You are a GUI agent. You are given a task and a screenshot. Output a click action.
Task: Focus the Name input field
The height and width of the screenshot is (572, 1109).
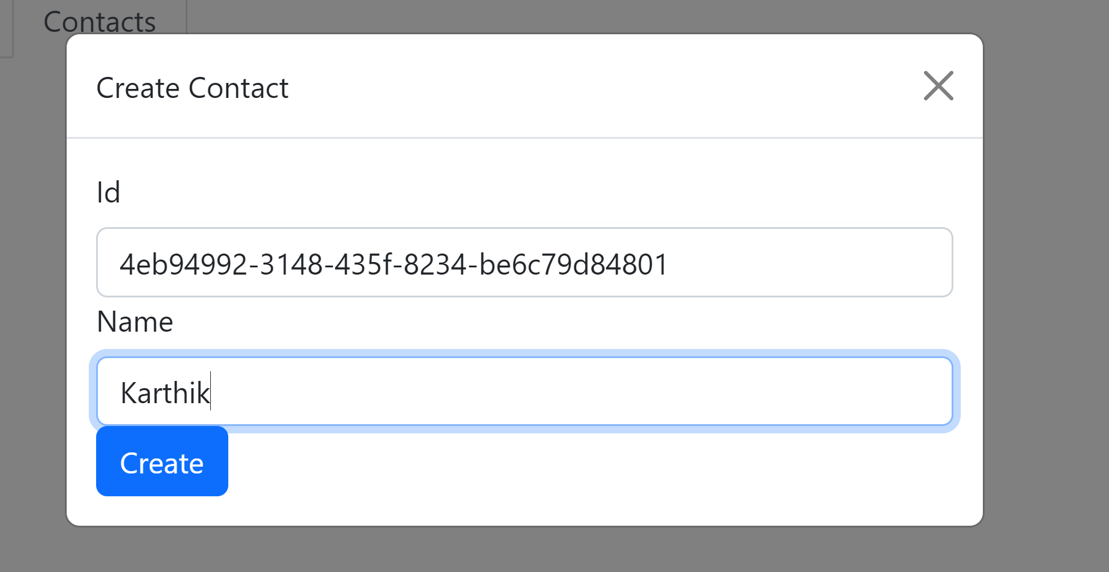[524, 392]
